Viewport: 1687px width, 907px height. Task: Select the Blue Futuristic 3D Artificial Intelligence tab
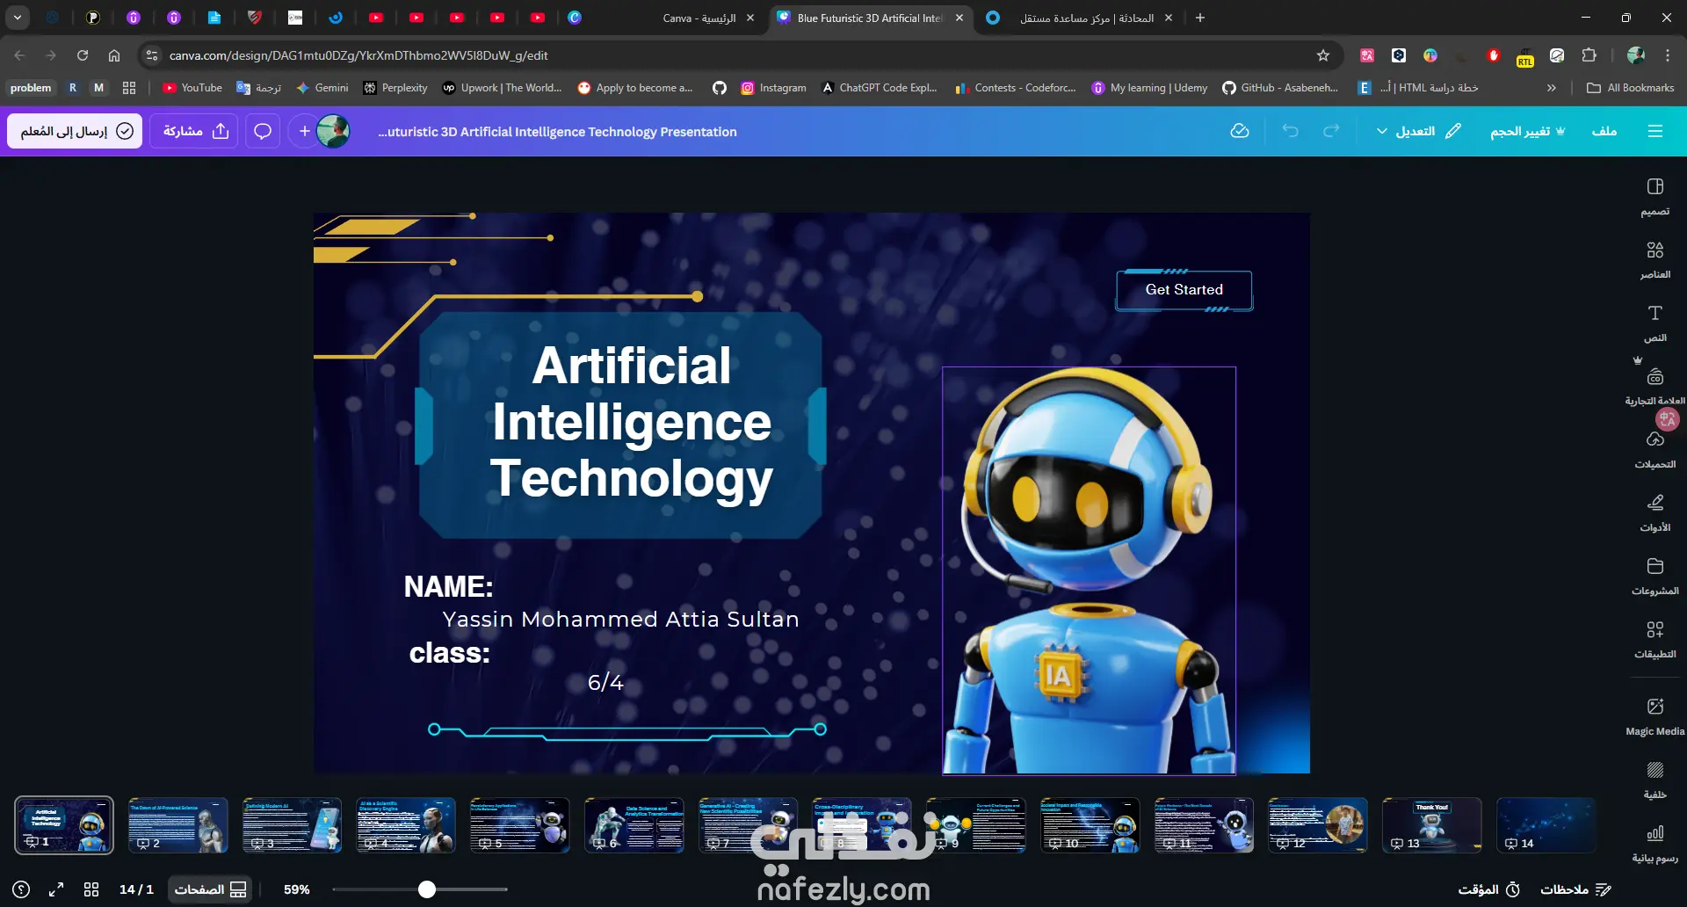[870, 18]
